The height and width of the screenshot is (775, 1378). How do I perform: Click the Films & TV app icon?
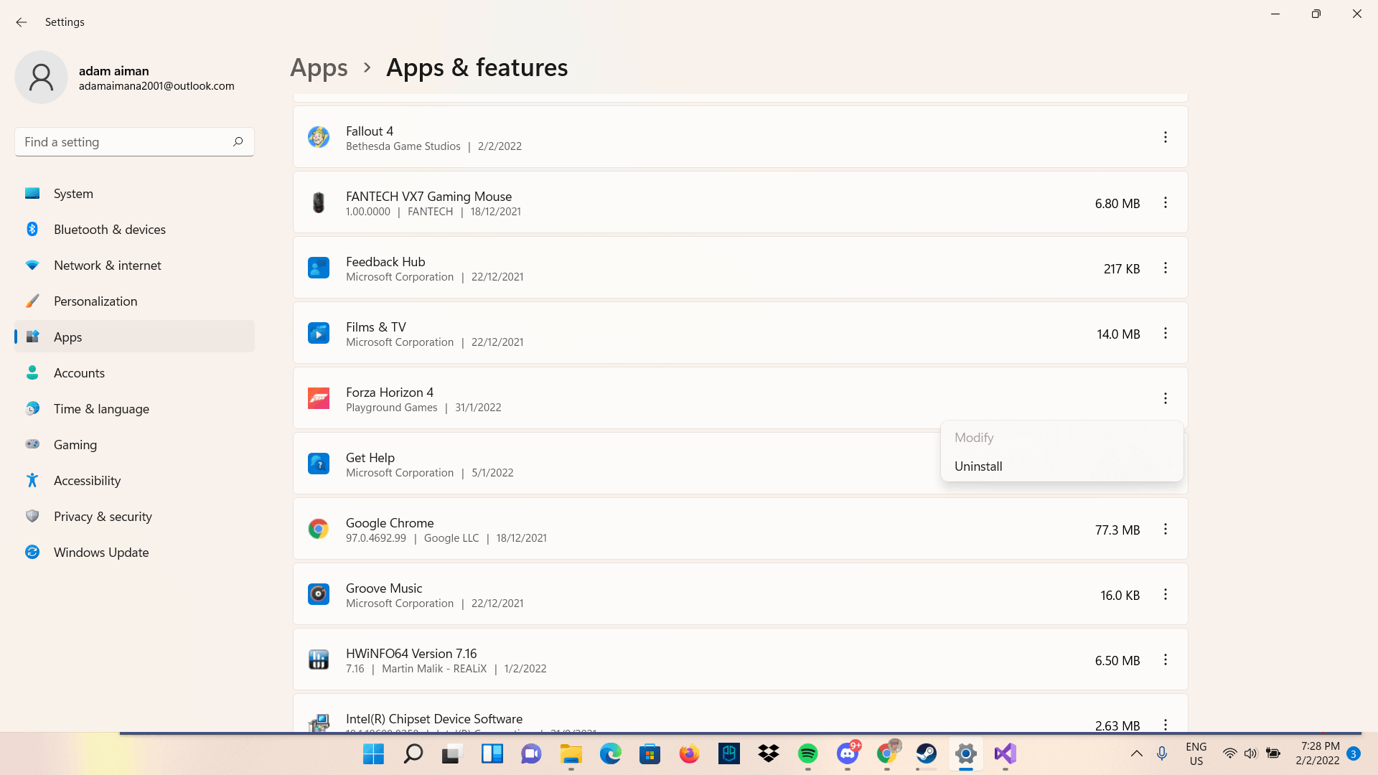(319, 333)
